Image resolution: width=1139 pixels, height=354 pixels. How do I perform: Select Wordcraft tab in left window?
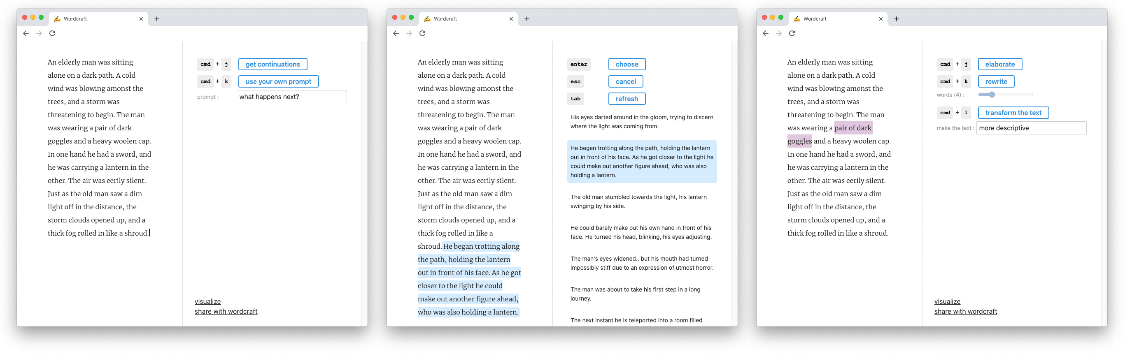coord(98,19)
